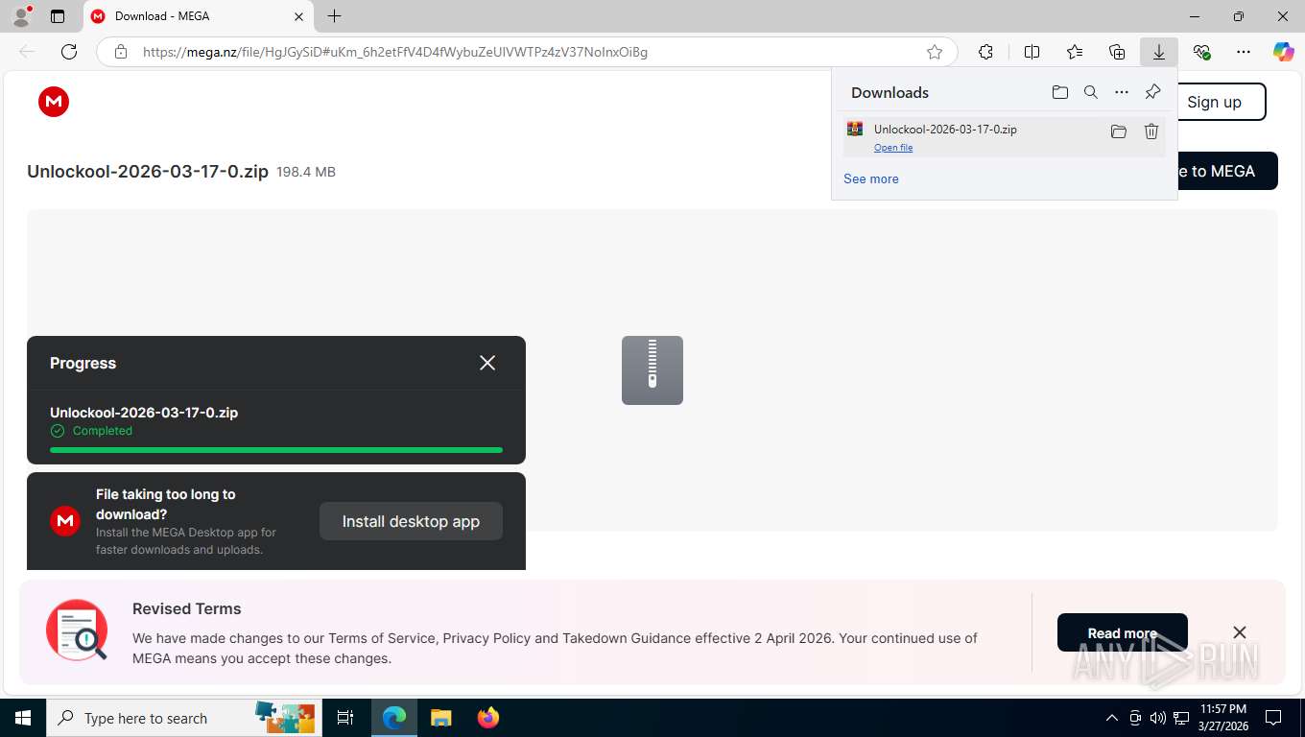Open the Edge profile icon
The image size is (1305, 737).
click(21, 16)
